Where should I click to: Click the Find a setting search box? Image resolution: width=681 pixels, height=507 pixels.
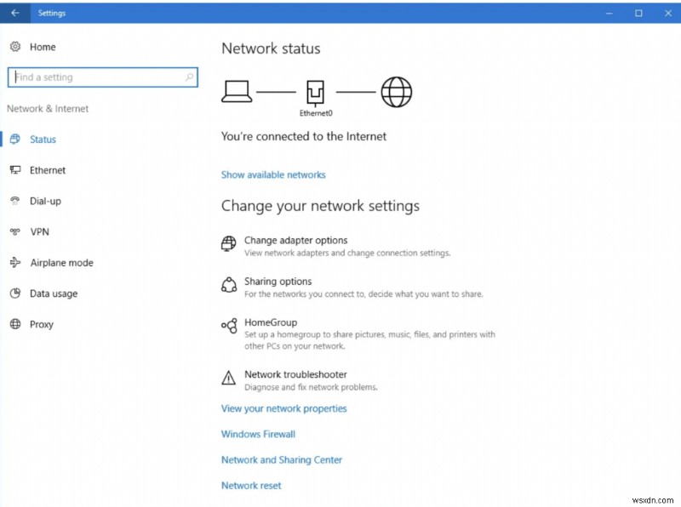coord(102,77)
